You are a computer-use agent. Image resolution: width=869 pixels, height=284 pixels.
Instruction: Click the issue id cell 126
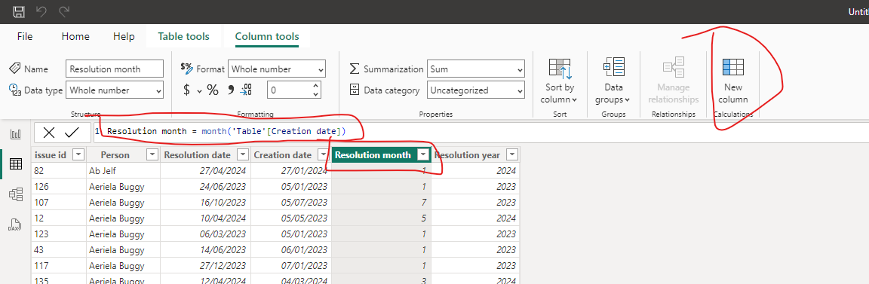click(x=58, y=187)
